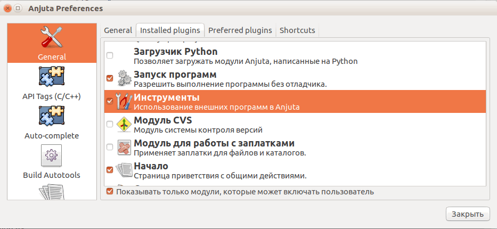
Task: Select the General wrench-and-screwdriver sidebar icon
Action: point(52,38)
